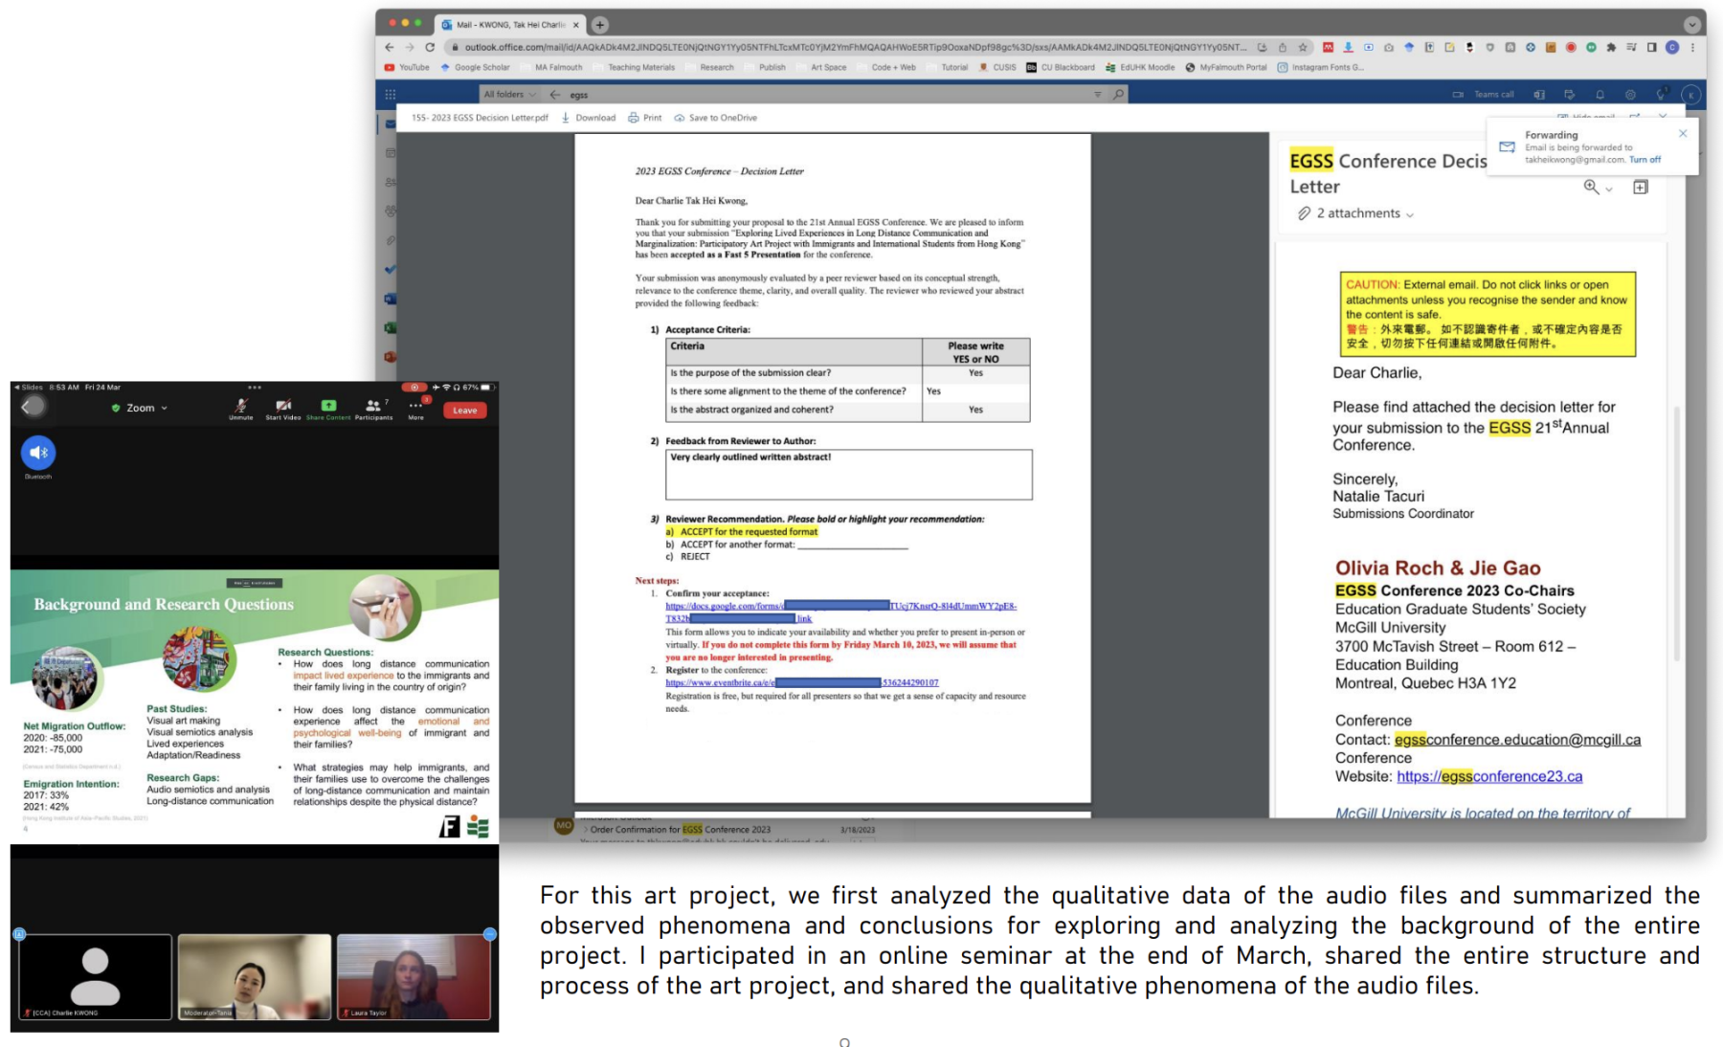Expand the 2 attachments list
The width and height of the screenshot is (1723, 1047).
[x=1363, y=213]
